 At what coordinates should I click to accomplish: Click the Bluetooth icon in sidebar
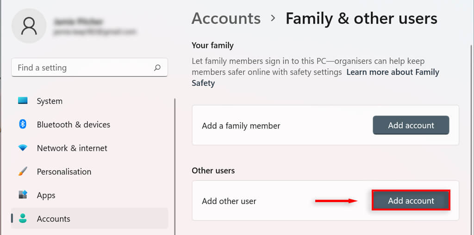(x=23, y=124)
